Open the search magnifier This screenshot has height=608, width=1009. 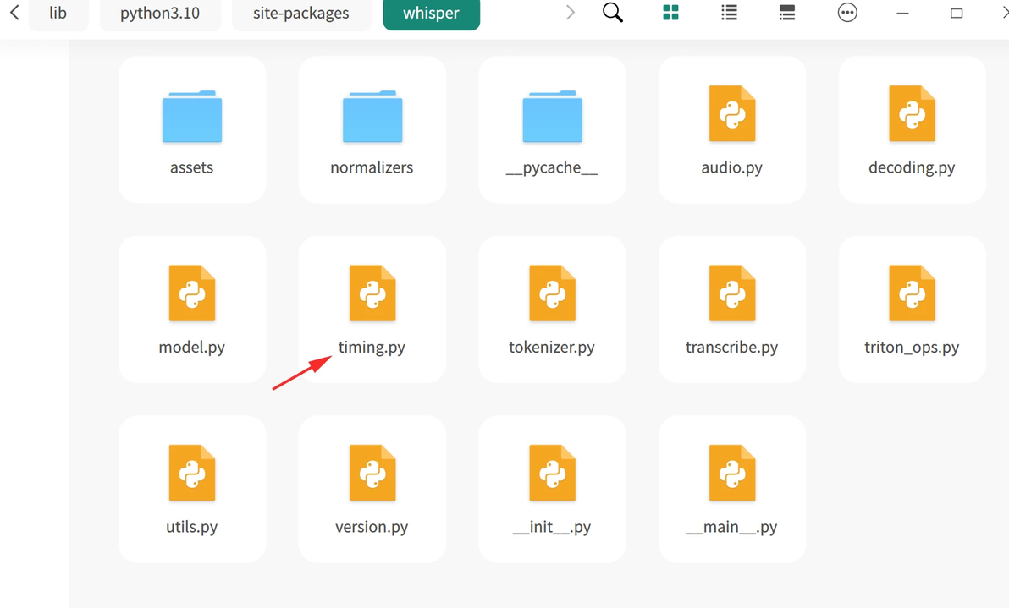tap(613, 12)
